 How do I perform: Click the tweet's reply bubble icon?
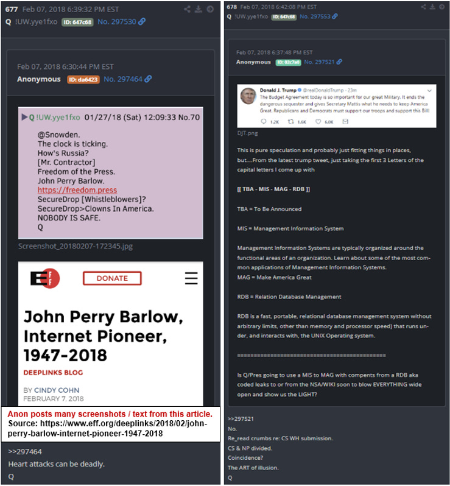click(264, 122)
